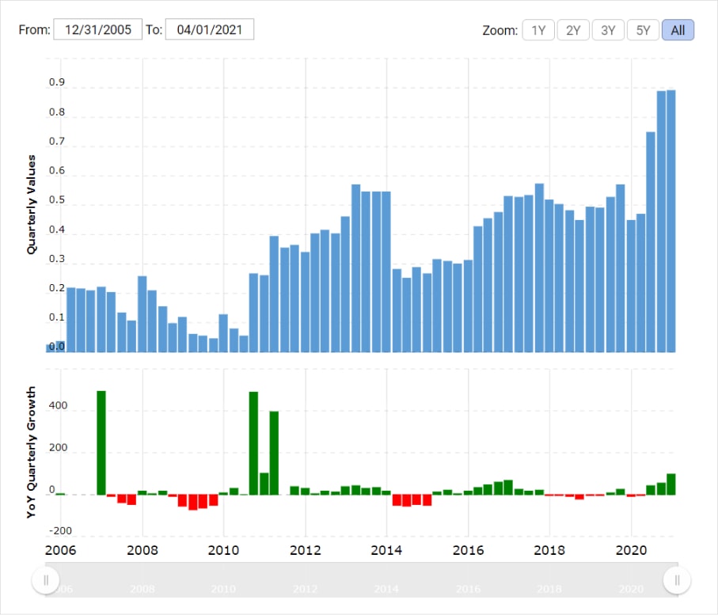The width and height of the screenshot is (718, 615).
Task: Click the leftmost blue quarterly value bar
Action: [x=51, y=348]
